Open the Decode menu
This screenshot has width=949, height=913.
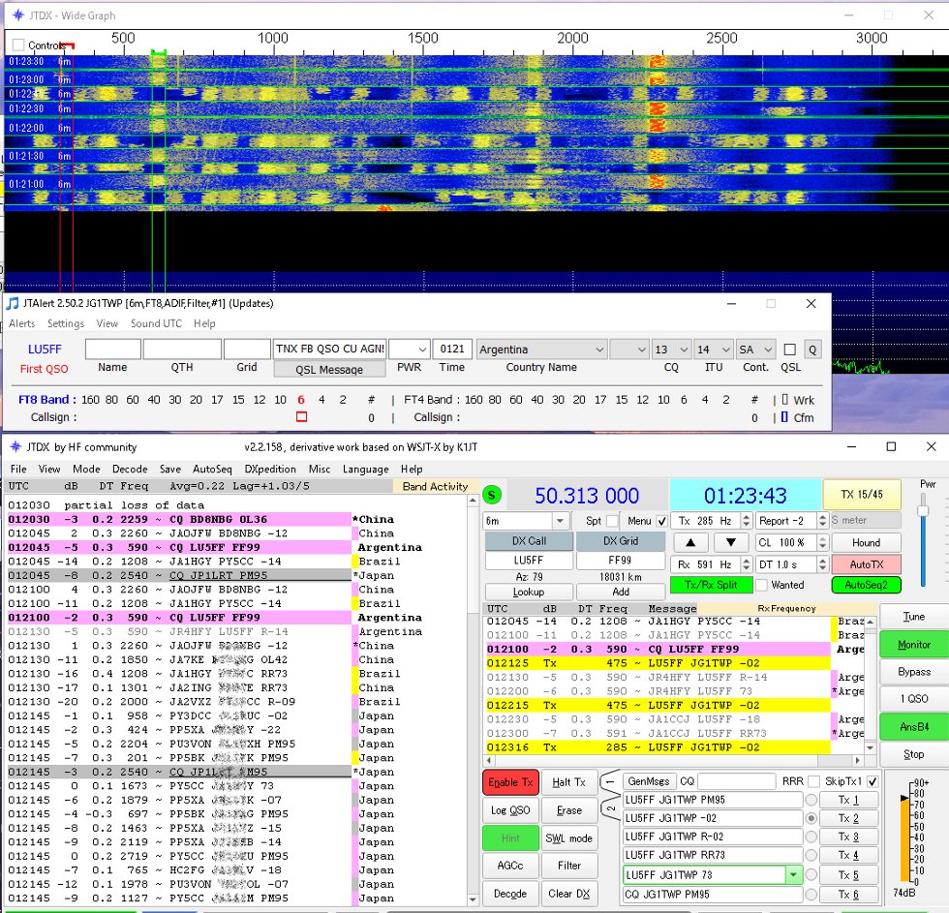pyautogui.click(x=130, y=469)
